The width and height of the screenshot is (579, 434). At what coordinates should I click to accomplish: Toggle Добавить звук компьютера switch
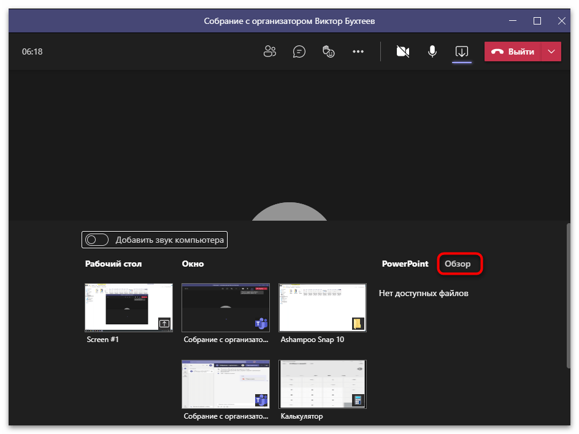[x=98, y=240]
